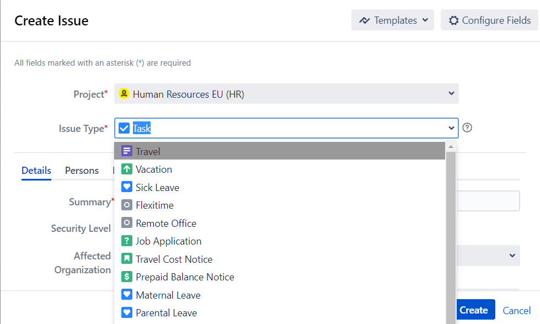Click the gray circle Remote Office icon
The height and width of the screenshot is (324, 540).
[x=127, y=222]
